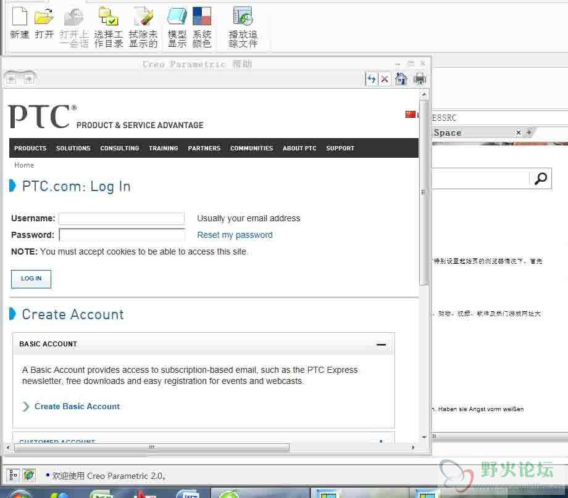Click the PTC logo
This screenshot has width=568, height=498.
(43, 116)
